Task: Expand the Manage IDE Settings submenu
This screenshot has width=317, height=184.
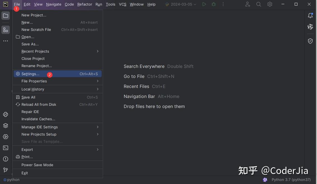Action: click(x=58, y=127)
